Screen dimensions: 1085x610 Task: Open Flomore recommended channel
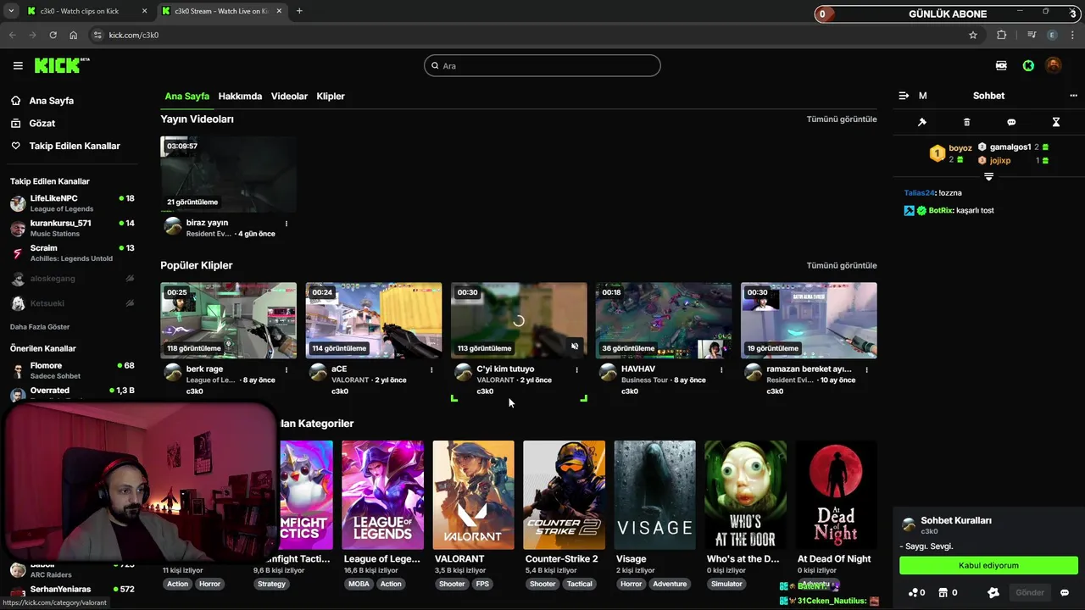click(72, 370)
